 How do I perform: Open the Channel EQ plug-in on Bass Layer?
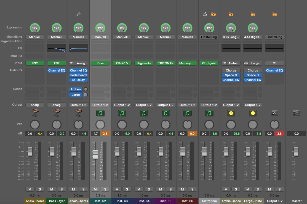57,70
